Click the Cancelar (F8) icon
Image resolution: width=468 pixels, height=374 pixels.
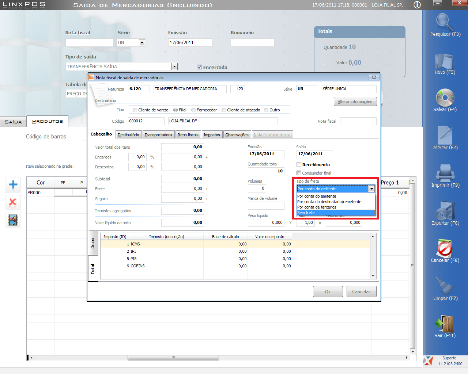445,249
